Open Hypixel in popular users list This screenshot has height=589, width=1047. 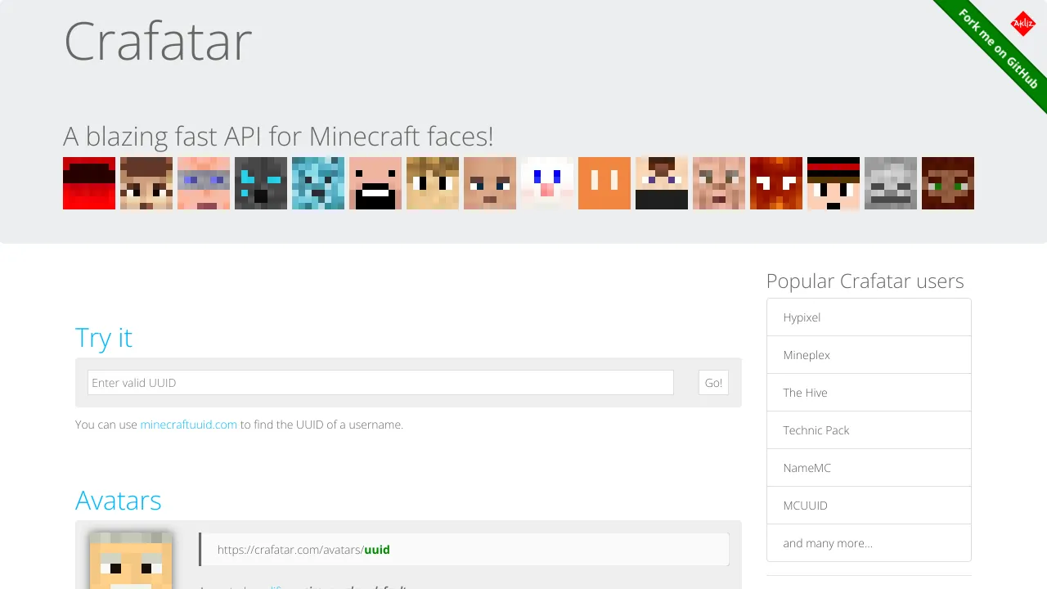(x=869, y=317)
